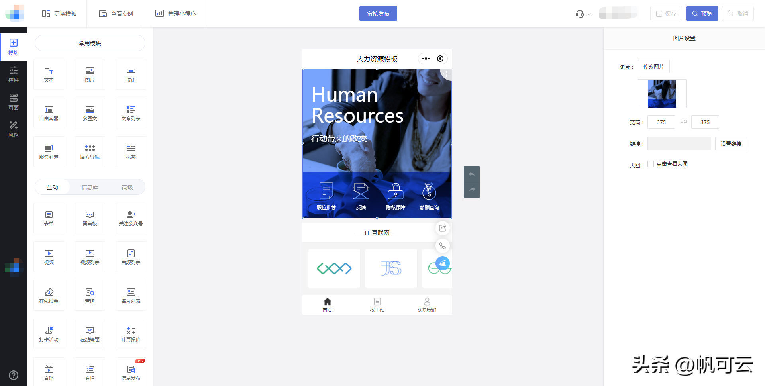Click the 设置链接 button

tap(731, 144)
